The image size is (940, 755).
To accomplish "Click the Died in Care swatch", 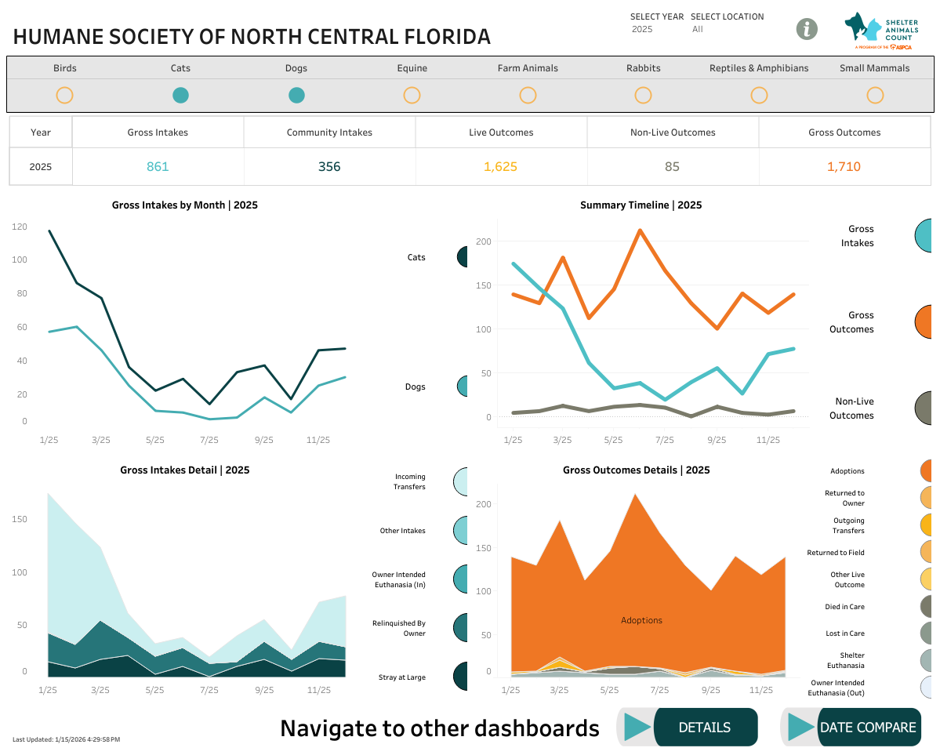I will pyautogui.click(x=926, y=606).
